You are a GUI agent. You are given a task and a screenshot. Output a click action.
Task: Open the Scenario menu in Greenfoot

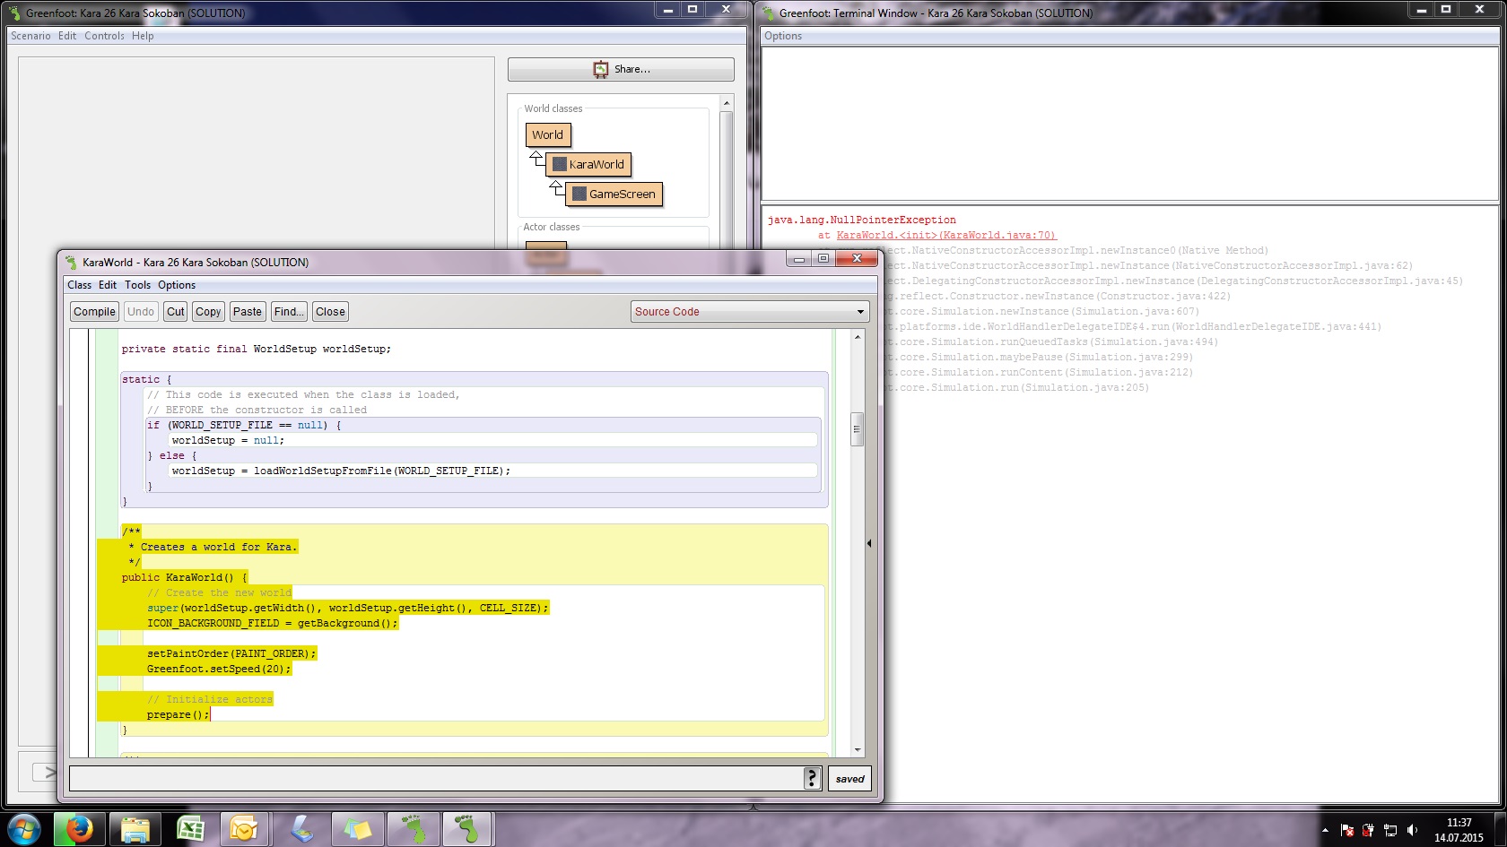point(30,36)
